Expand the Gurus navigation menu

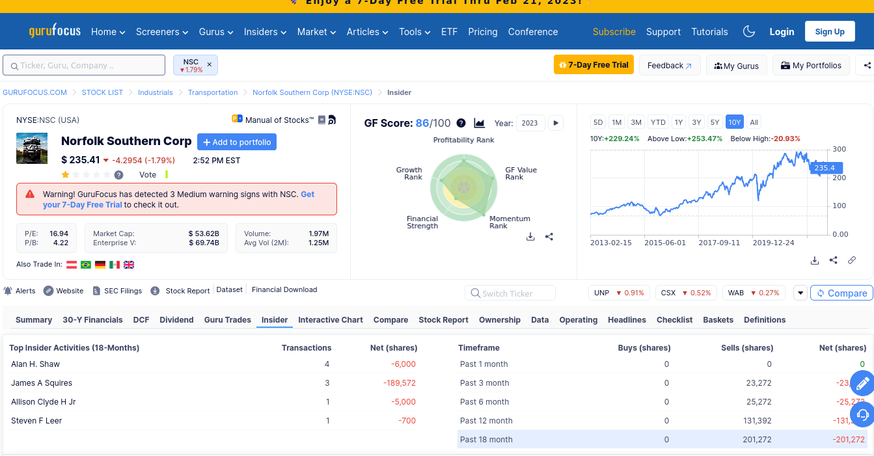216,32
